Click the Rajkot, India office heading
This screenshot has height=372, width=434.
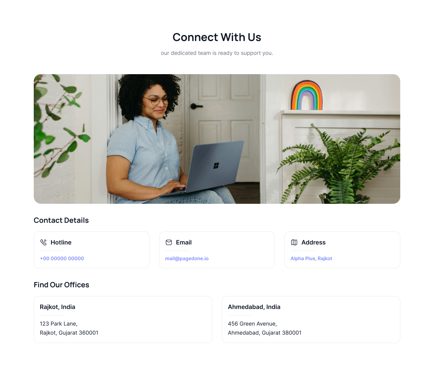(x=58, y=307)
